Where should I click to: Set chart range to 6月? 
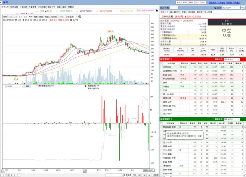[x=139, y=175]
